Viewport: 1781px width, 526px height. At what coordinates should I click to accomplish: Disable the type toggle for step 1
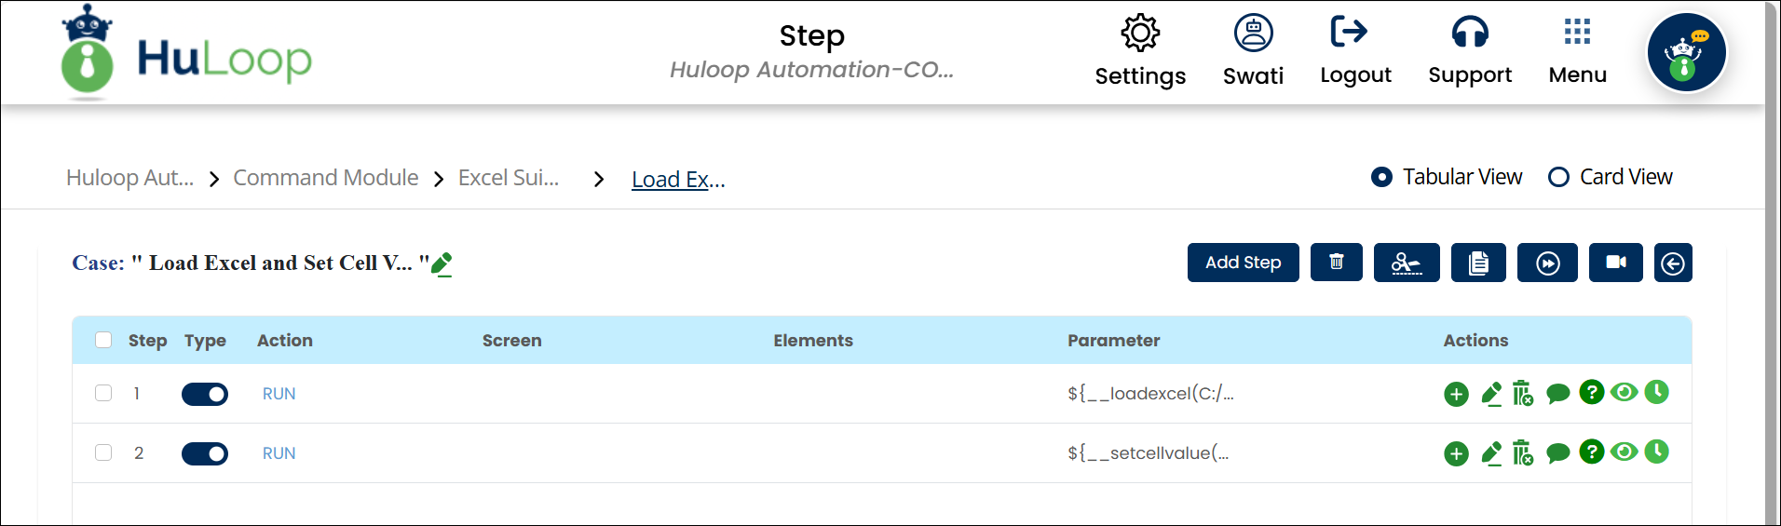point(205,394)
